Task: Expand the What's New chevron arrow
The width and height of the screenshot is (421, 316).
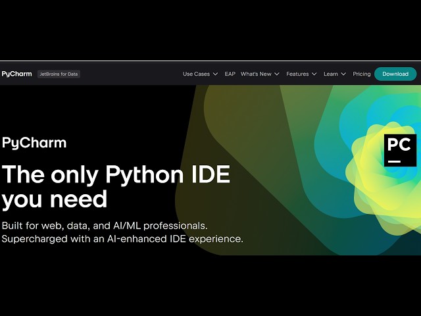Action: click(277, 74)
